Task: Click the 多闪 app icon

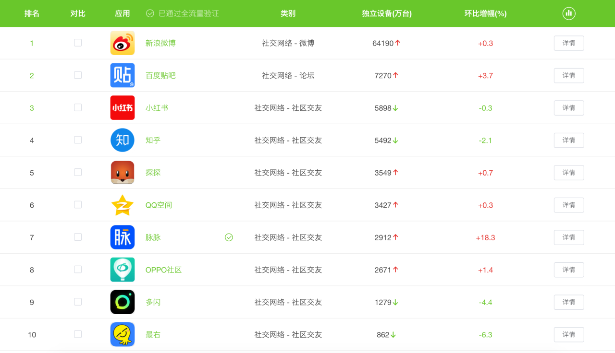Action: (123, 302)
